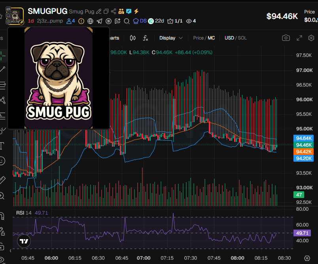The height and width of the screenshot is (264, 318).
Task: Click the blue chat note icon
Action: pyautogui.click(x=129, y=11)
